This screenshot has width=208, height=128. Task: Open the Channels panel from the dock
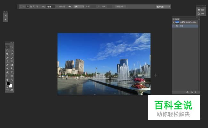[x=201, y=14]
